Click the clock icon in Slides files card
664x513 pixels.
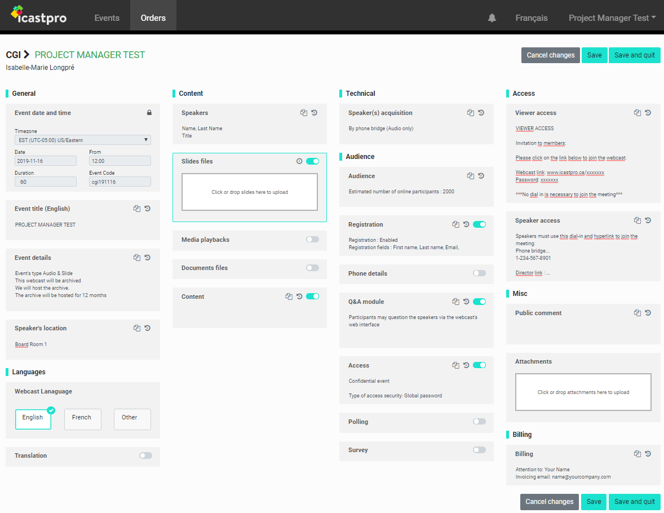(x=299, y=161)
